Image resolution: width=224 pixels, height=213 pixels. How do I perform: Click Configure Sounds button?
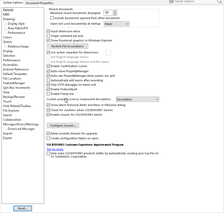pyautogui.click(x=63, y=126)
